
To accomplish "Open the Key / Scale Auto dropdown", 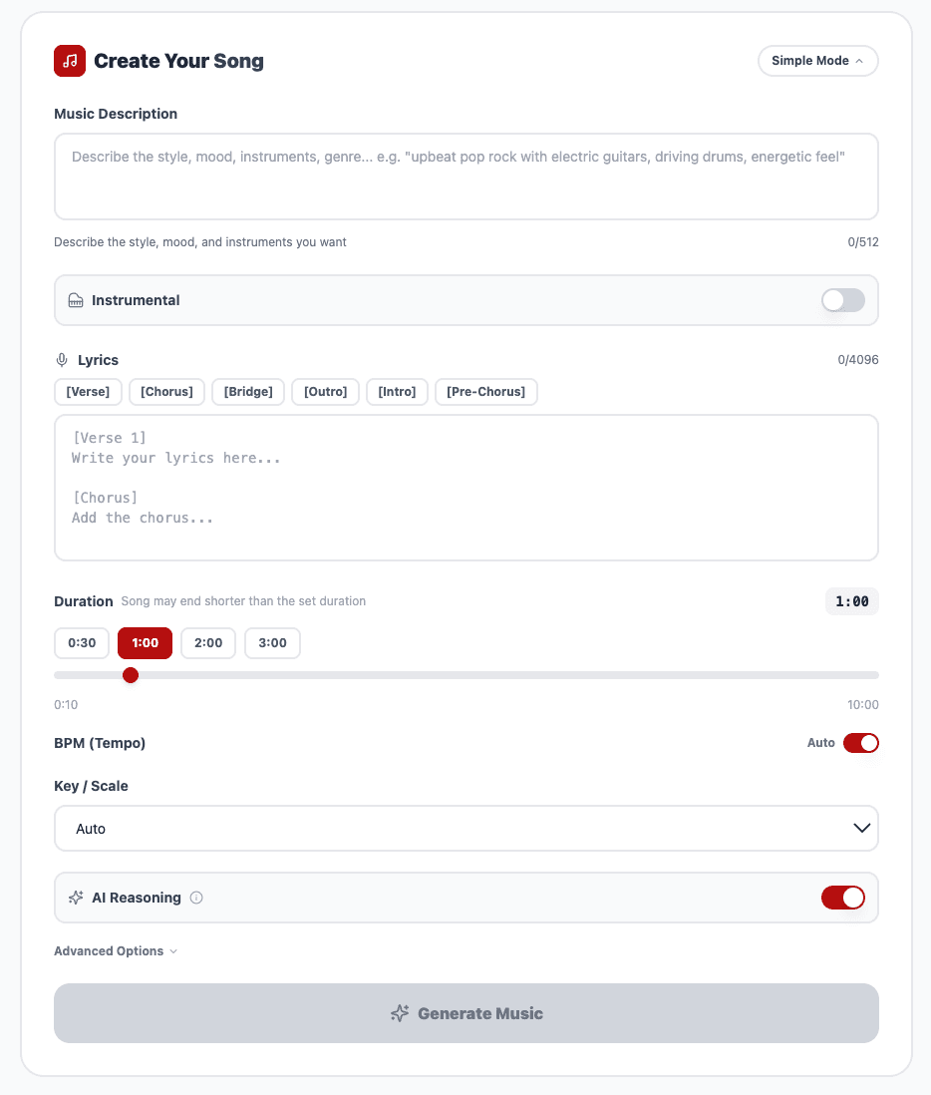I will (465, 829).
